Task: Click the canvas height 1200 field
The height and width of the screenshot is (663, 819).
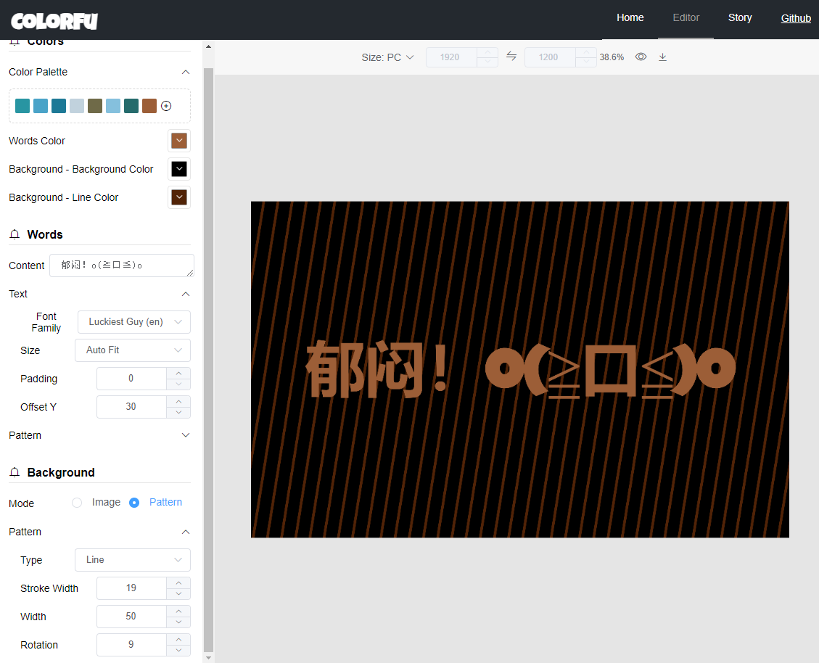Action: 550,57
